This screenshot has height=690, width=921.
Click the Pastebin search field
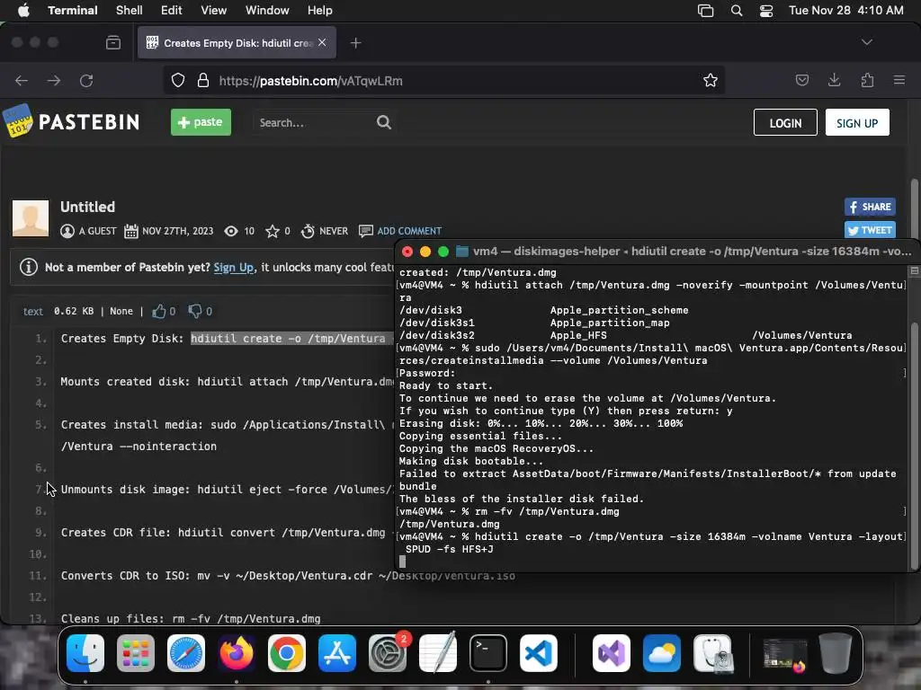[314, 122]
